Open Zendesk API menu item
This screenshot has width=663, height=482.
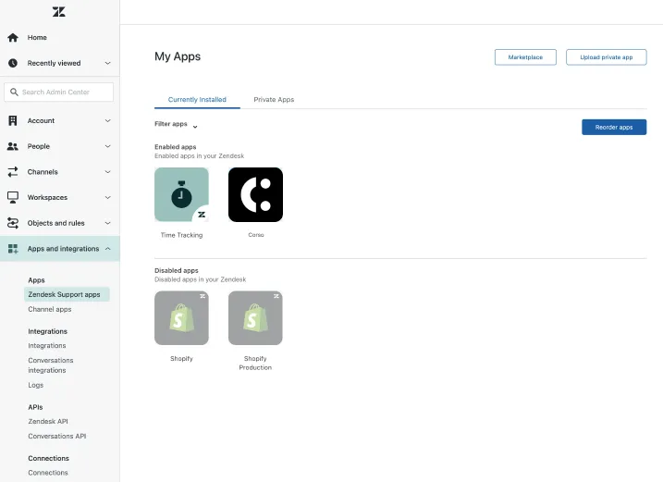[x=48, y=422]
